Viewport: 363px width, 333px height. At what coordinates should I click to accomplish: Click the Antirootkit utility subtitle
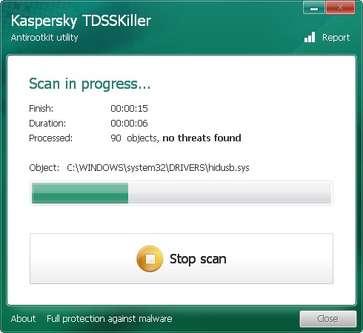(44, 38)
